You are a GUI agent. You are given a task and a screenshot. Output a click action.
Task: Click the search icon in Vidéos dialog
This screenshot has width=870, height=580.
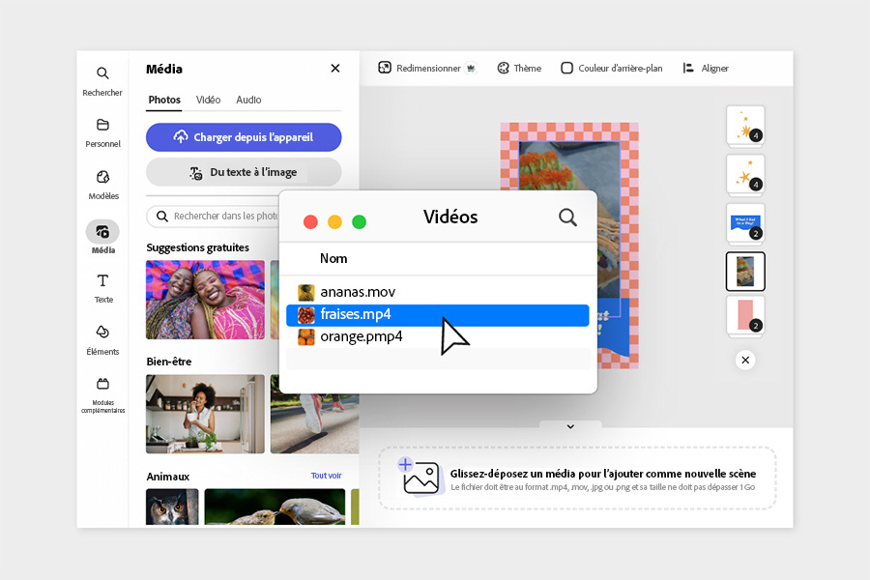(x=567, y=217)
